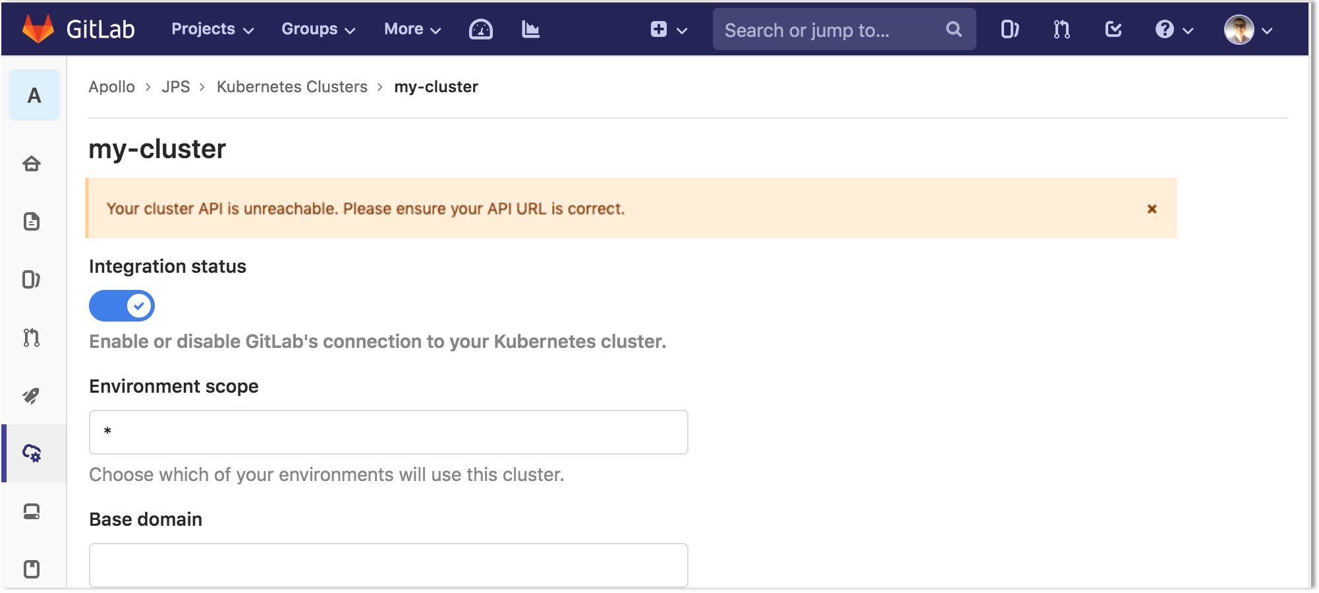Open the to-do list icon in navbar
This screenshot has height=593, width=1319.
click(1113, 30)
